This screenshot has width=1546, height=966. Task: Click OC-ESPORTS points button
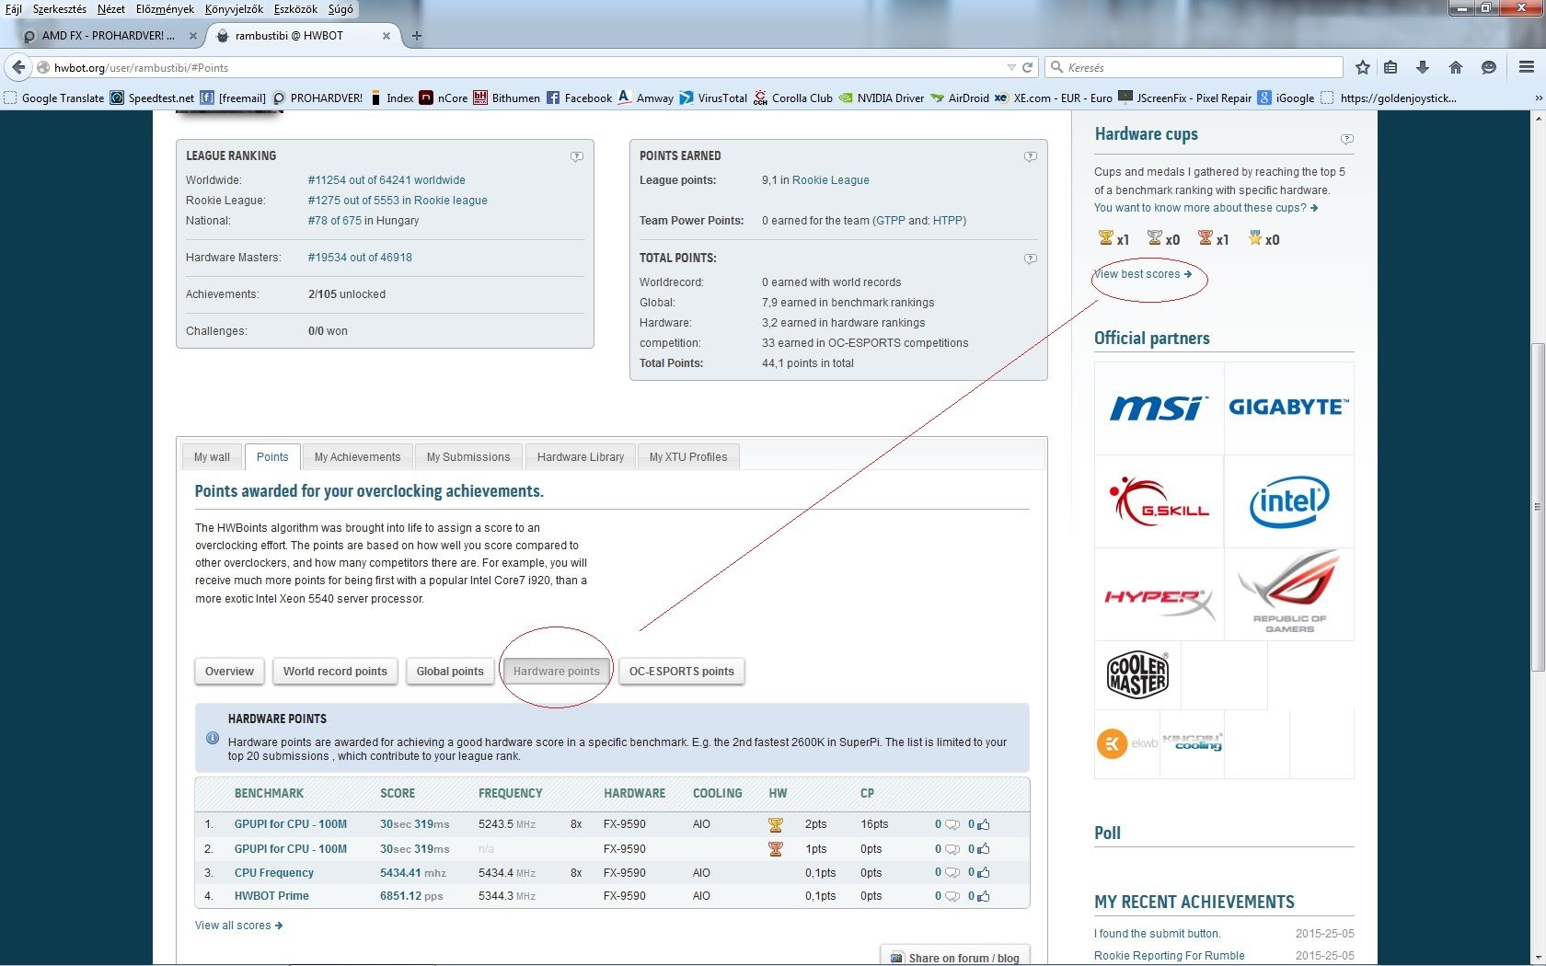(x=682, y=672)
